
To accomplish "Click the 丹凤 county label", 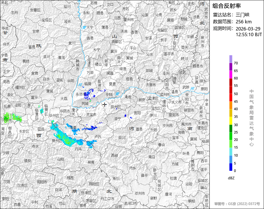I will (78, 149).
